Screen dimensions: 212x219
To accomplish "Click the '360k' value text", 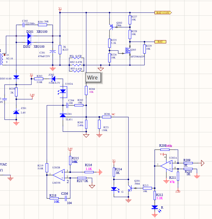I will (169, 146).
